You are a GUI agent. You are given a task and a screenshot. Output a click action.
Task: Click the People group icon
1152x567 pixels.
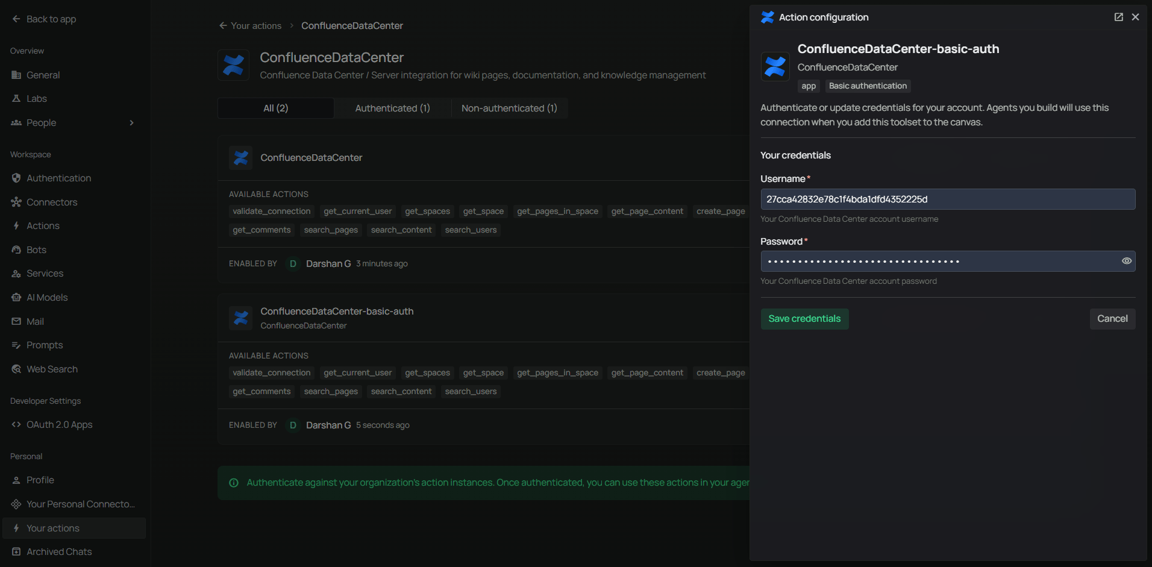click(x=16, y=123)
